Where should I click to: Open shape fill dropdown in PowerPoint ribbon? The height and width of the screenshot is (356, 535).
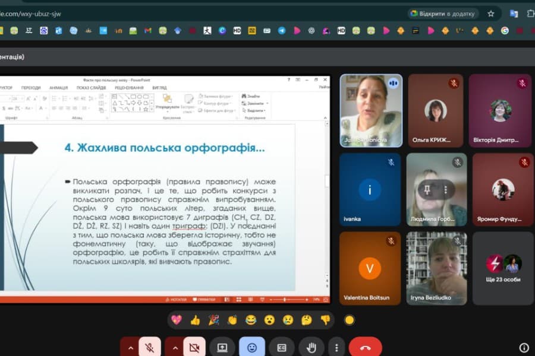click(216, 96)
